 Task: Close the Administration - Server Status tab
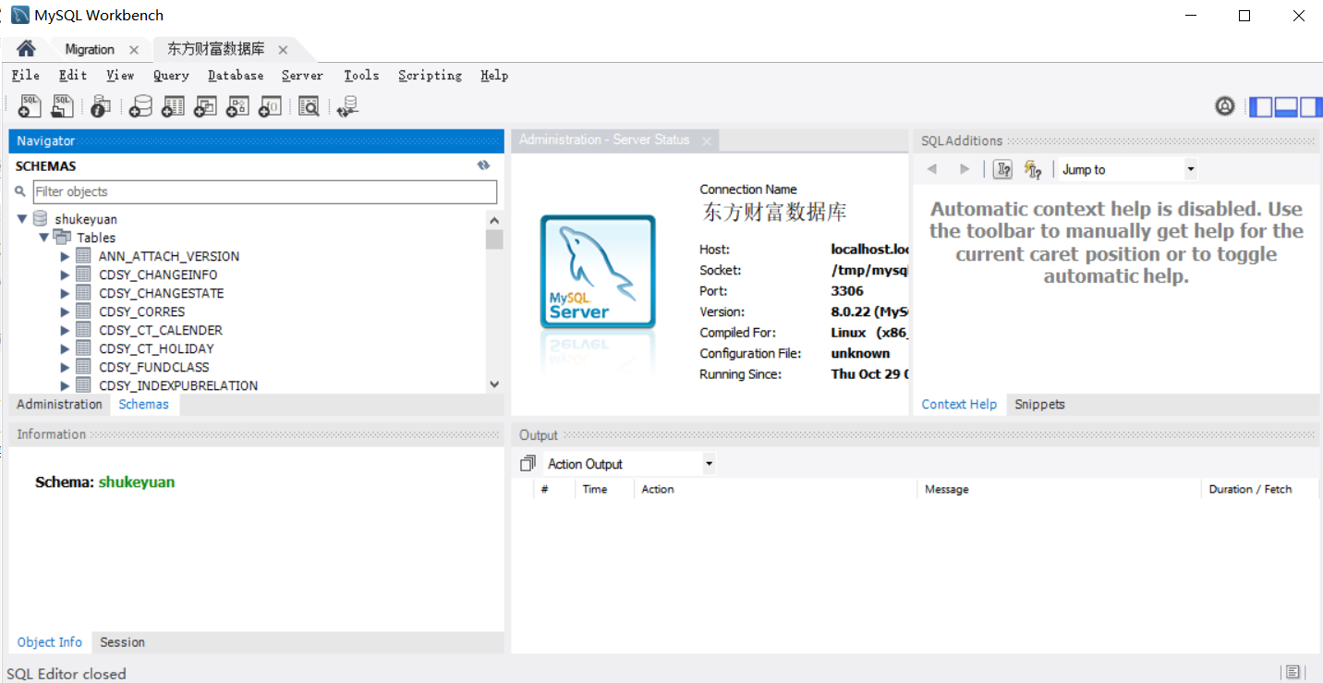[x=707, y=140]
